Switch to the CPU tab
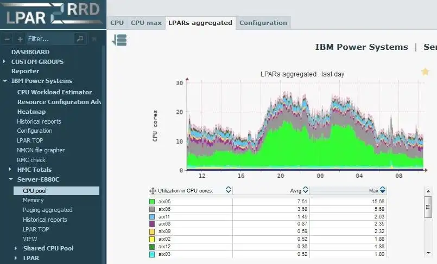Viewport: 437px width, 264px height. click(x=117, y=23)
